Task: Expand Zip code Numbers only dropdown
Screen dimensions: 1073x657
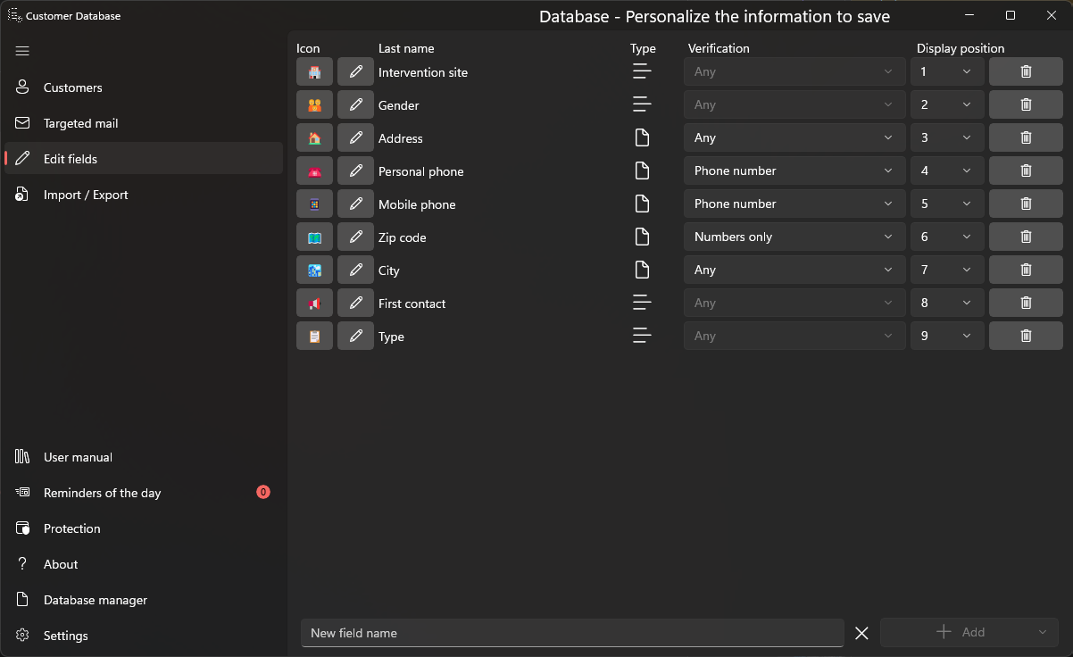Action: click(x=793, y=237)
